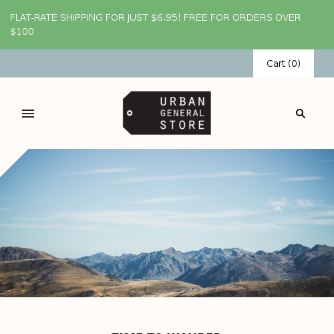Image resolution: width=334 pixels, height=334 pixels.
Task: Click the tag hole circle on logo
Action: tap(130, 113)
